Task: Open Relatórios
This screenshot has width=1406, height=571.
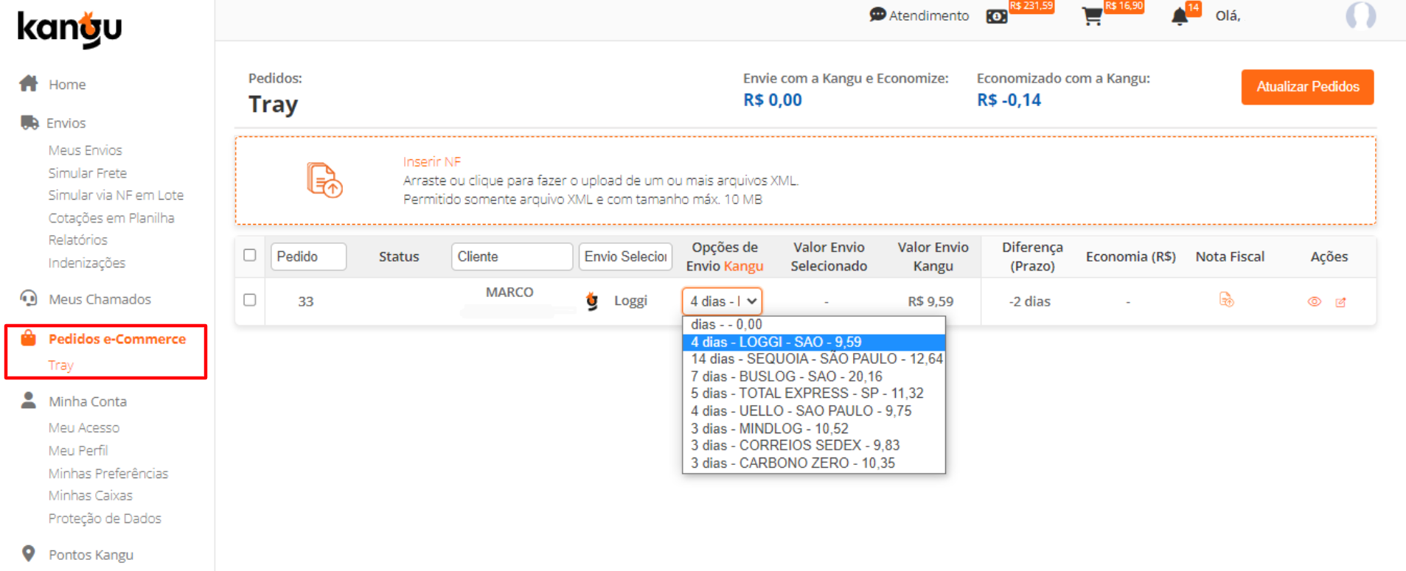Action: coord(78,240)
